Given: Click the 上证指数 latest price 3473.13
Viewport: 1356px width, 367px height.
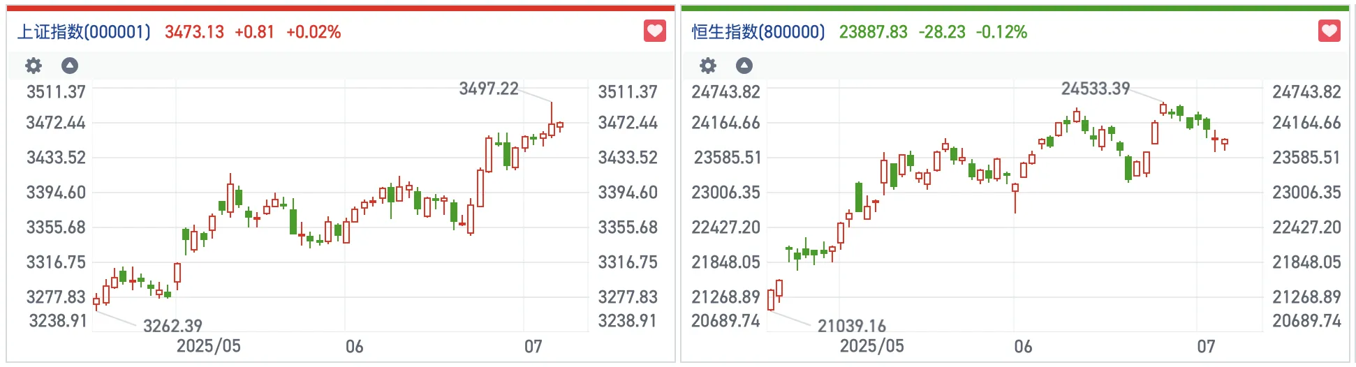Looking at the screenshot, I should tap(194, 32).
